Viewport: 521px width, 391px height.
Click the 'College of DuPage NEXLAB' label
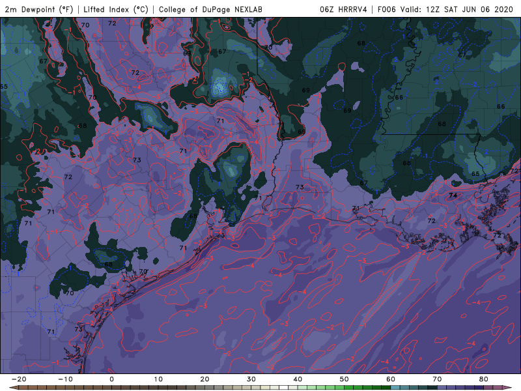[210, 9]
